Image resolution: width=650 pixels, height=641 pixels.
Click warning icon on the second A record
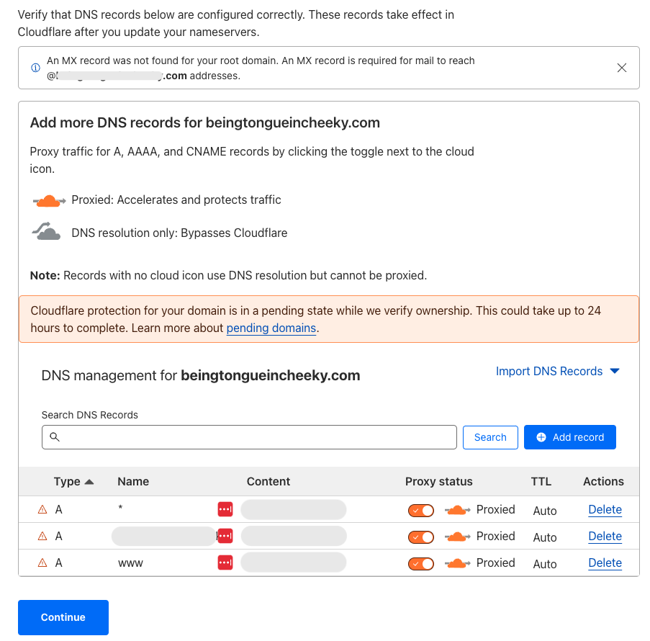click(42, 536)
